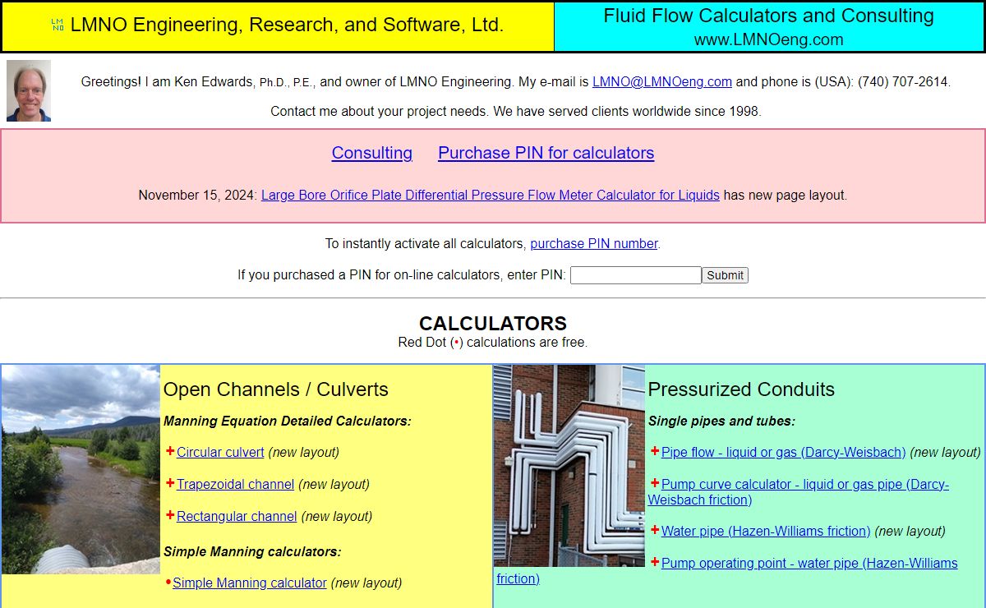This screenshot has height=608, width=986.
Task: Click the river and culvert photo
Action: click(x=81, y=469)
